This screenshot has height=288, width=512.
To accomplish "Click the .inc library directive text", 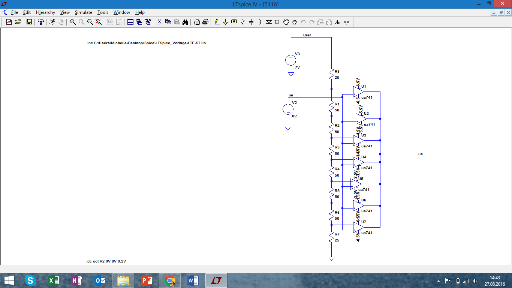I will pos(146,43).
